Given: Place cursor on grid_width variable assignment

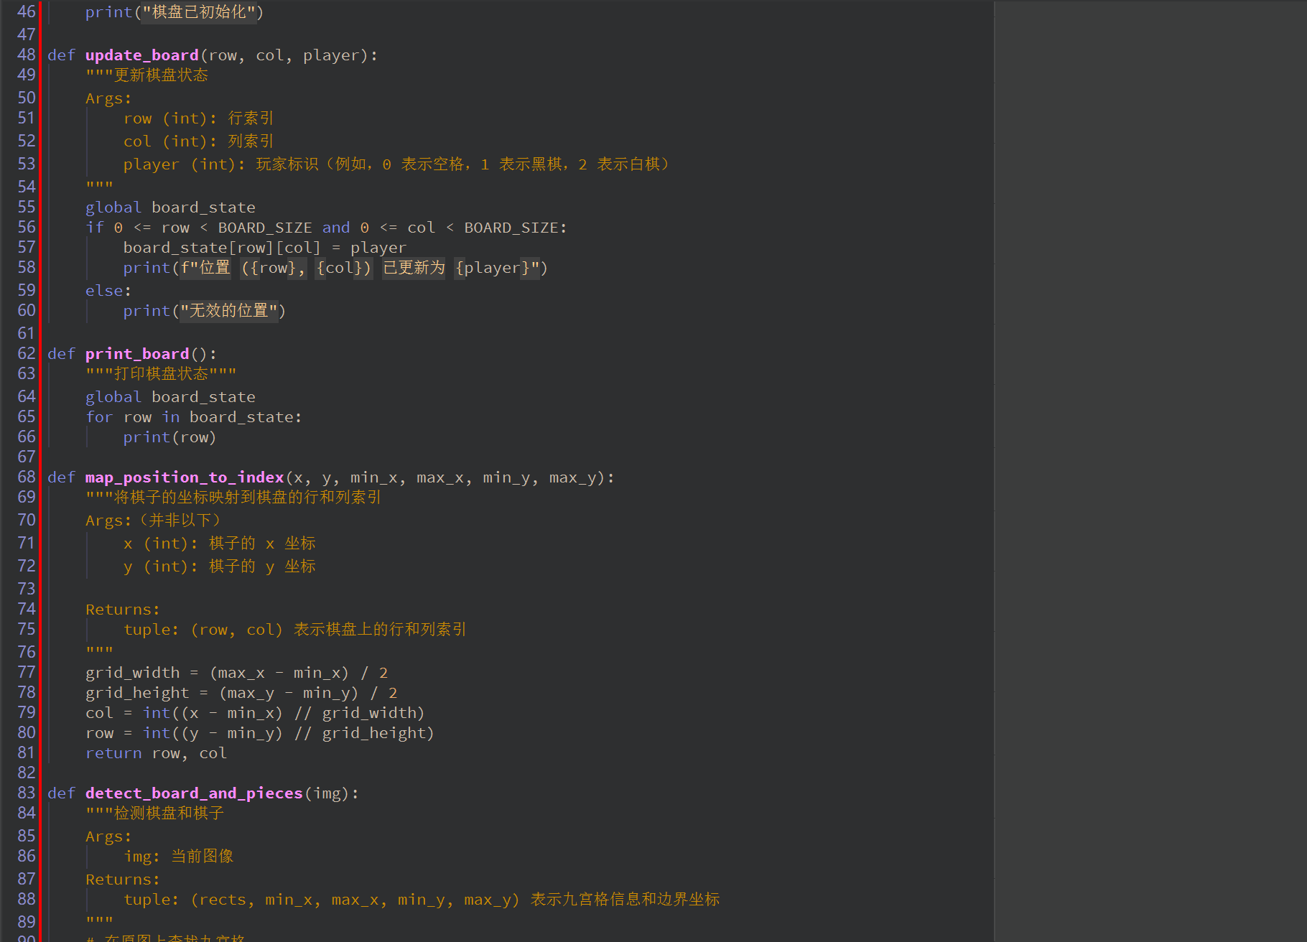Looking at the screenshot, I should point(132,673).
